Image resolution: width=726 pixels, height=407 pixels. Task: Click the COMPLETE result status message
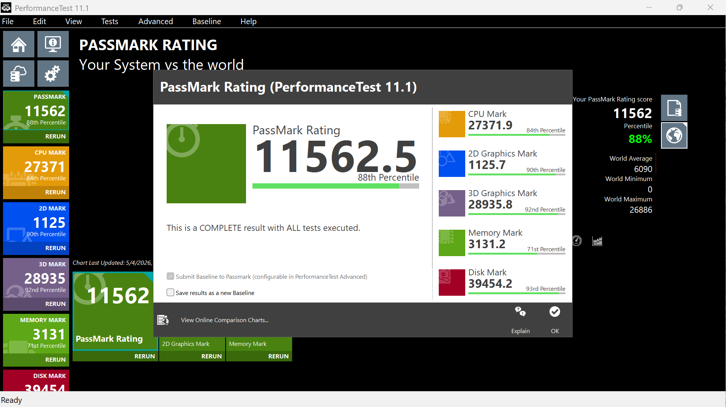(x=263, y=228)
